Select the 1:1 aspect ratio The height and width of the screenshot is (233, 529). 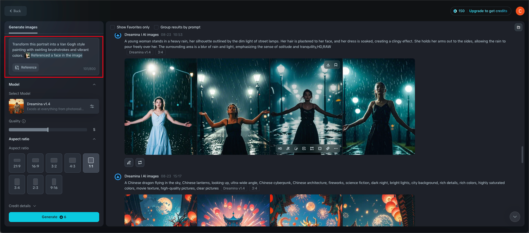pyautogui.click(x=91, y=163)
